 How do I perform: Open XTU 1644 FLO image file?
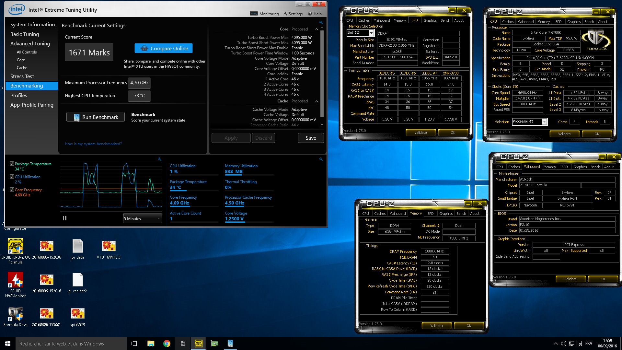coord(109,250)
